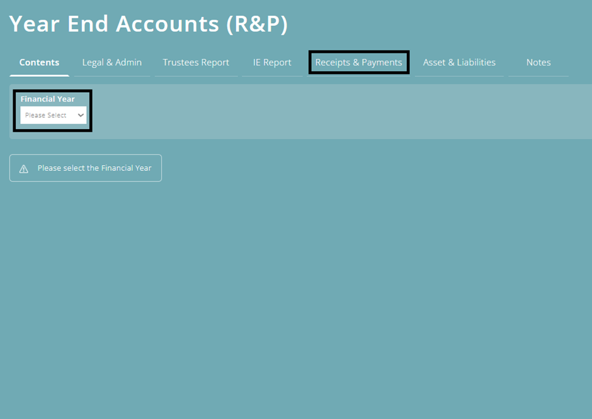Open the Asset & Liabilities tab
The image size is (592, 419).
point(459,62)
